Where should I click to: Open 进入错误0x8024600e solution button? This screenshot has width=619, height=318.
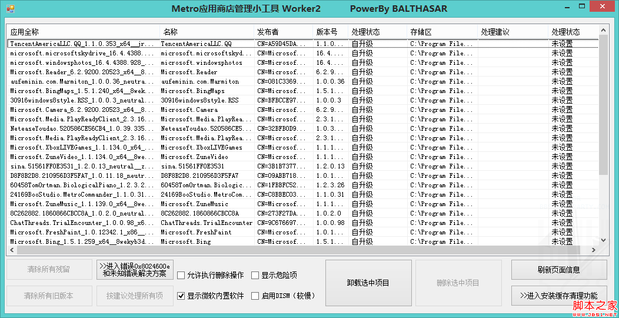point(135,270)
